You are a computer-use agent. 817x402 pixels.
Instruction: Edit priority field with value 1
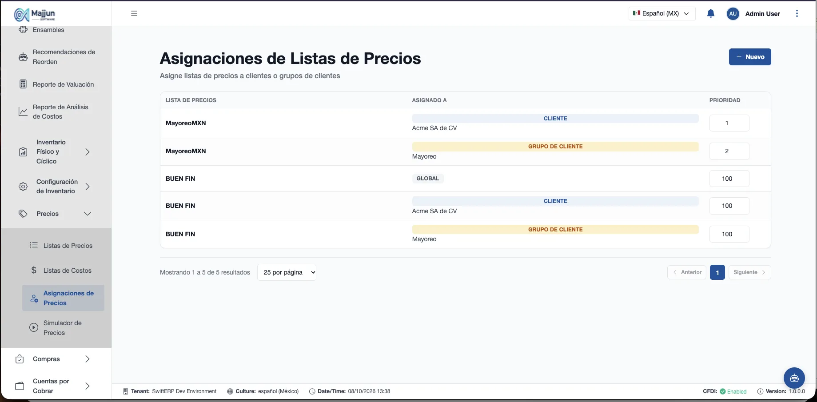[x=729, y=123]
